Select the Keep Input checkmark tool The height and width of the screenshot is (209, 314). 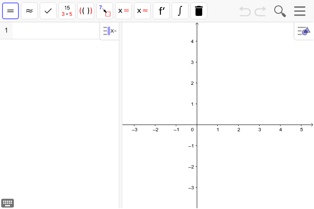(48, 11)
